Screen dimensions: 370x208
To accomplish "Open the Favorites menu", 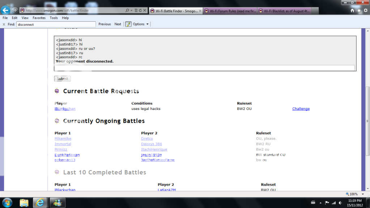I will (x=39, y=18).
